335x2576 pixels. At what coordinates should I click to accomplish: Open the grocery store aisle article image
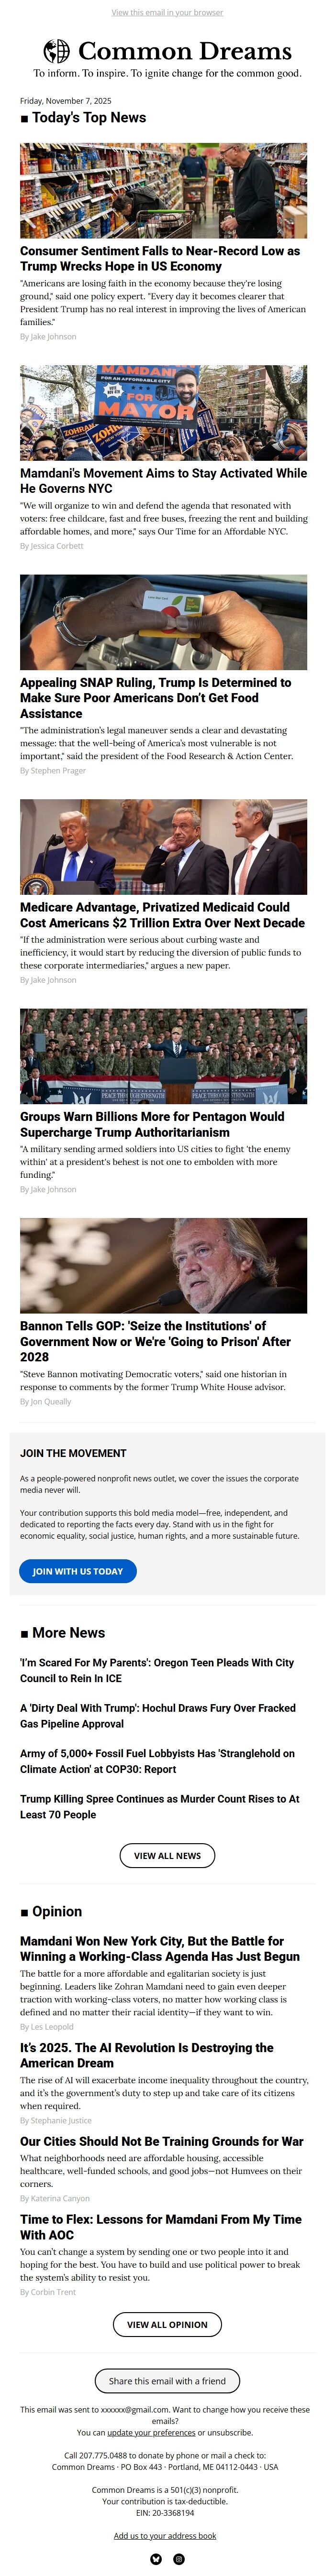pos(163,190)
